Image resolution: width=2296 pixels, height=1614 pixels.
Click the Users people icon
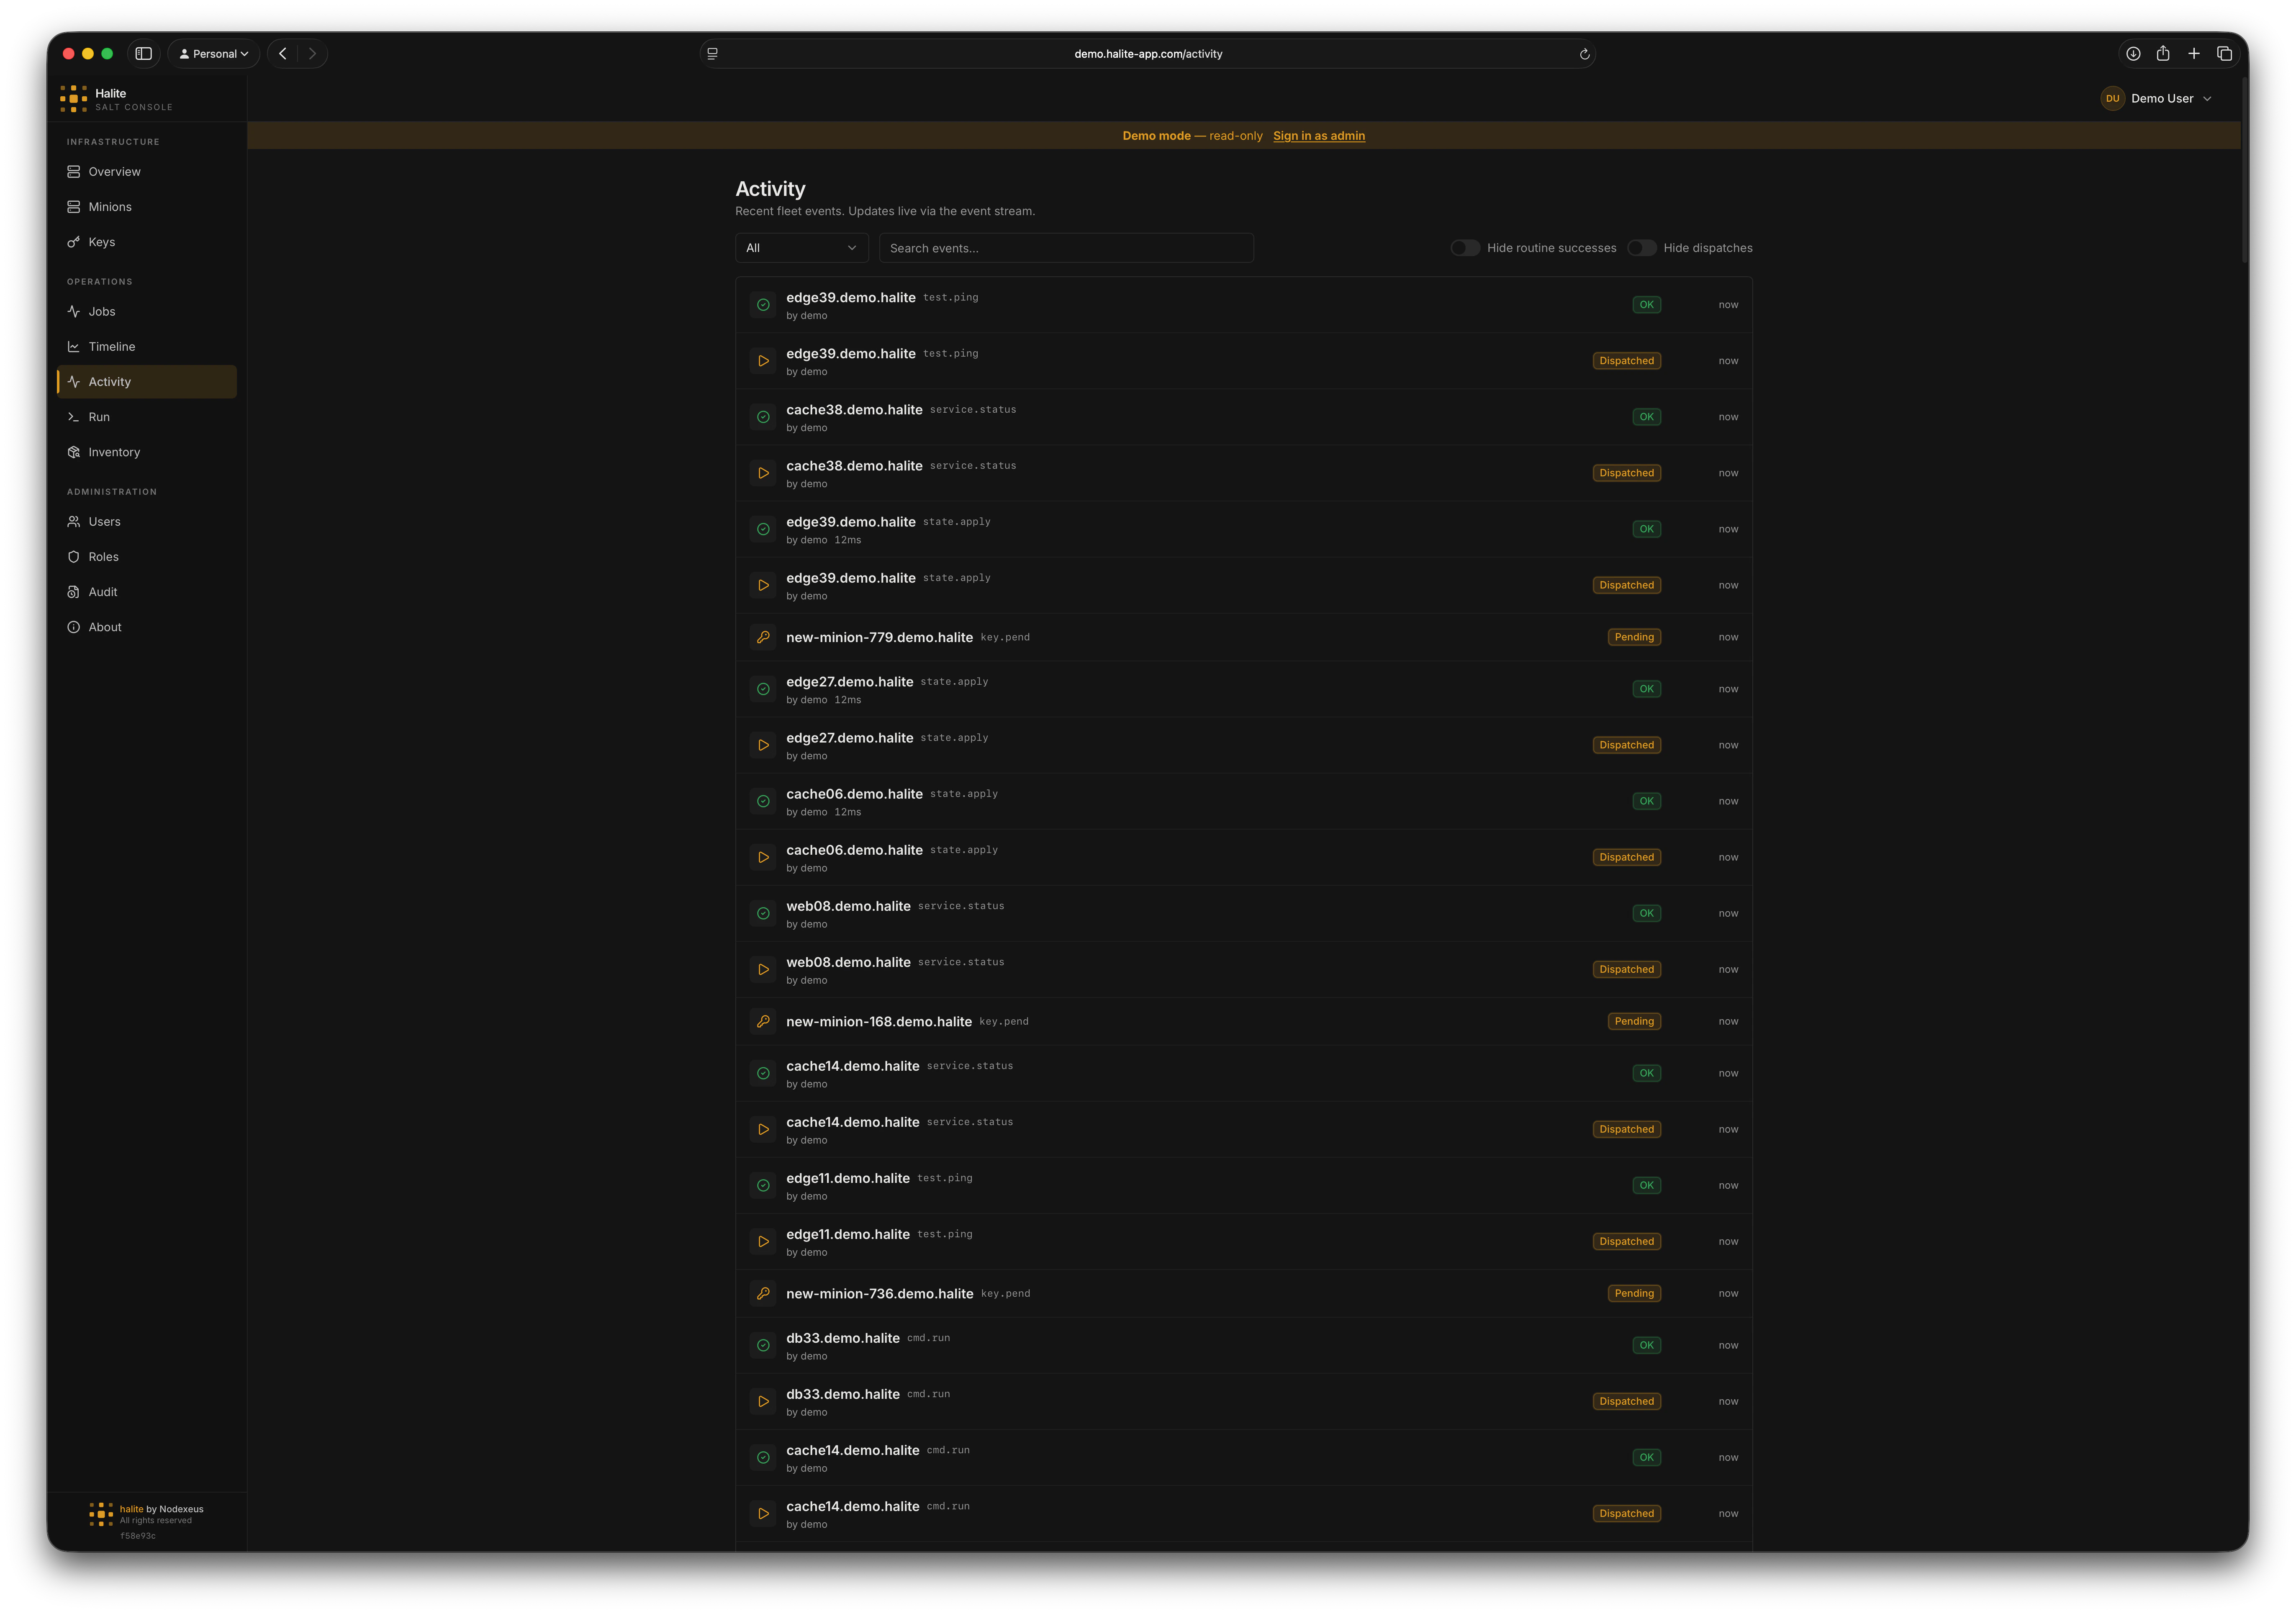[x=74, y=522]
